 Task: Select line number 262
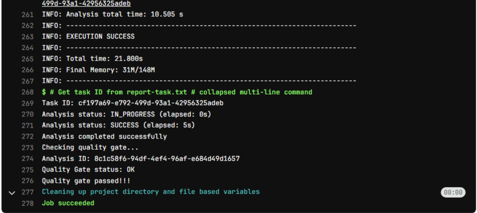(27, 26)
